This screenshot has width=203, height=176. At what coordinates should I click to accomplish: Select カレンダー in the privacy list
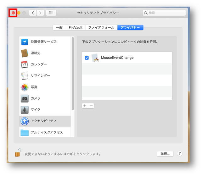pyautogui.click(x=45, y=64)
